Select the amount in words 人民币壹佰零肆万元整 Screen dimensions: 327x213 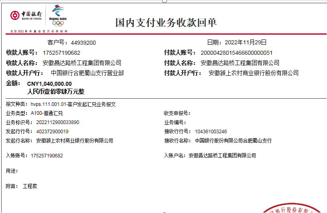[x=55, y=91]
